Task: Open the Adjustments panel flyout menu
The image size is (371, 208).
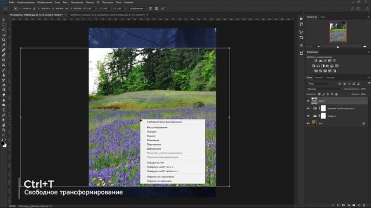Action: point(369,52)
